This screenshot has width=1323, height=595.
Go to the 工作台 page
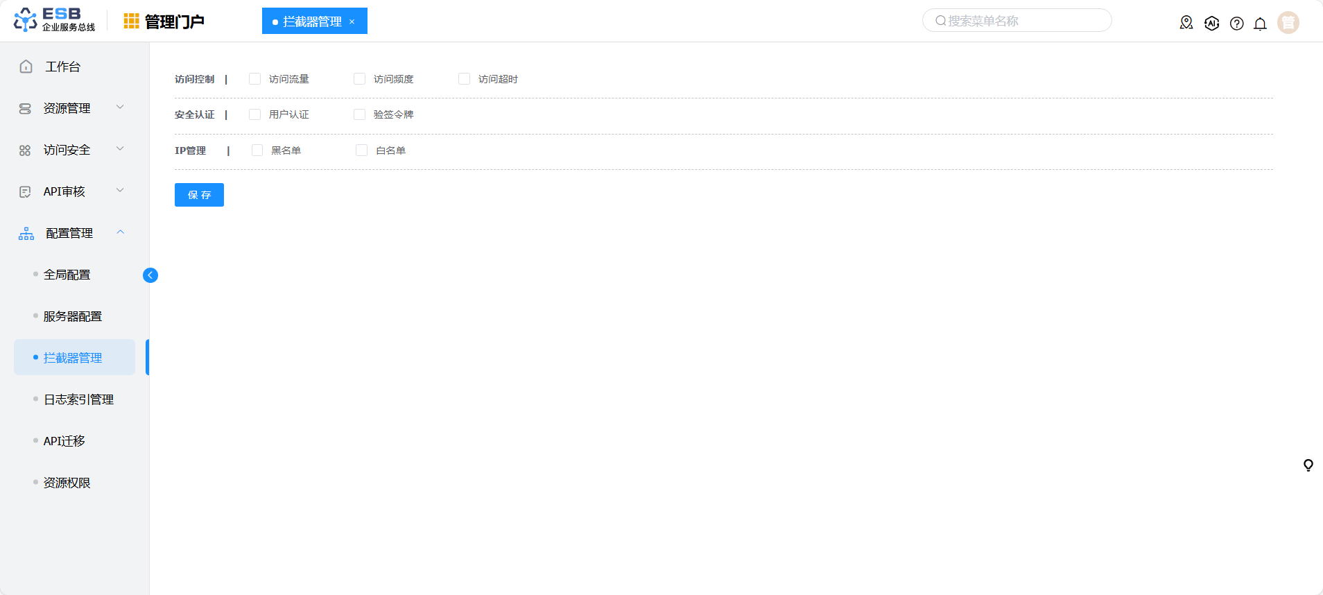point(62,67)
